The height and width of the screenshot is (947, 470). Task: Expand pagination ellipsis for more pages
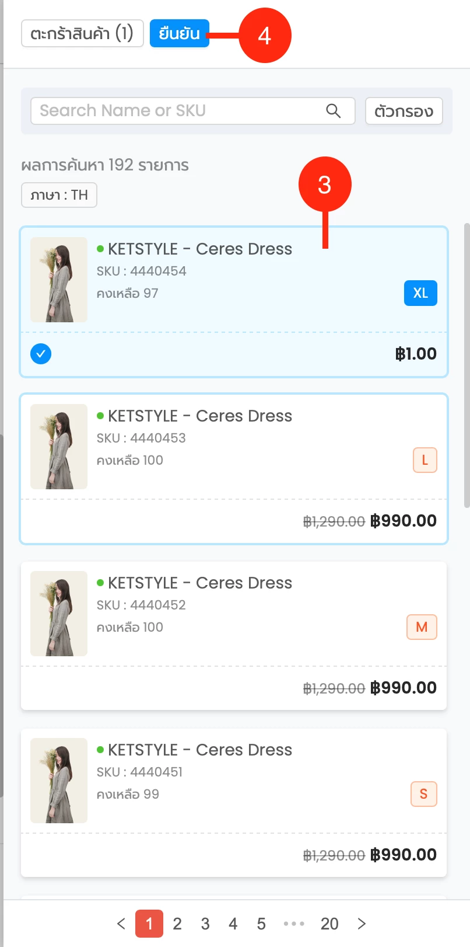point(294,924)
